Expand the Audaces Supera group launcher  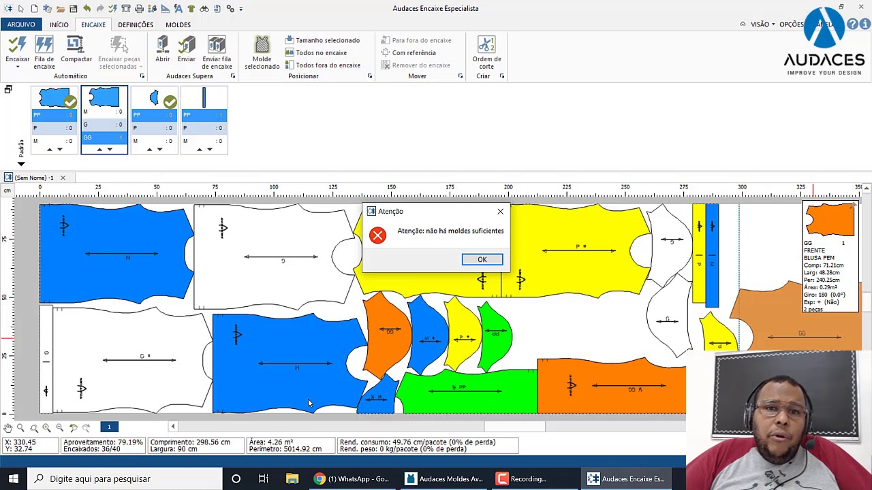pos(232,76)
